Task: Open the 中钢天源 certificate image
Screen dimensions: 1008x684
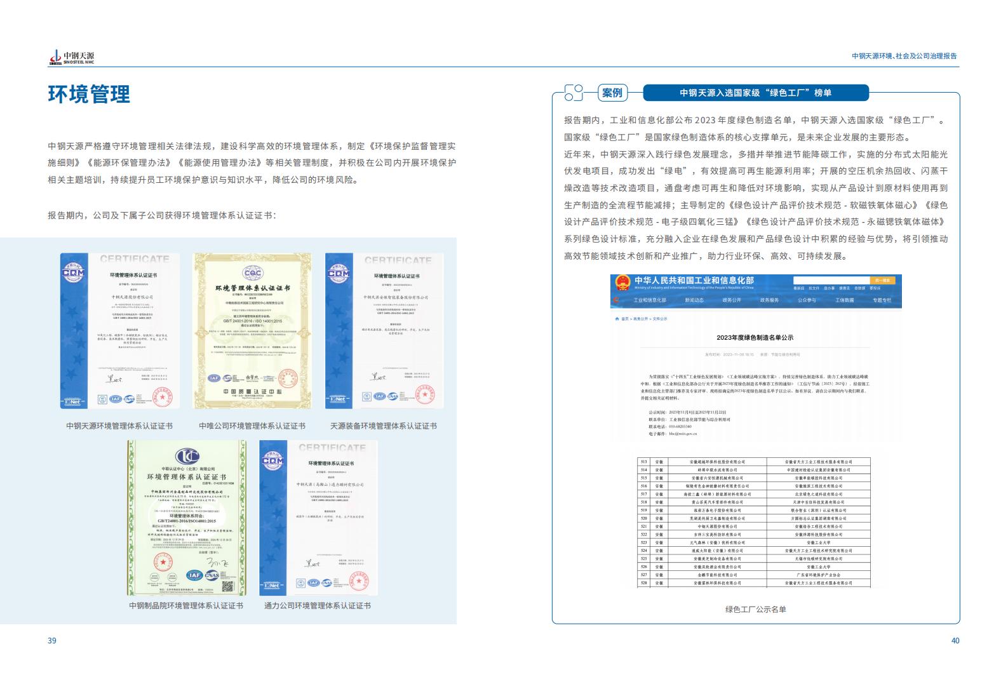Action: (120, 330)
